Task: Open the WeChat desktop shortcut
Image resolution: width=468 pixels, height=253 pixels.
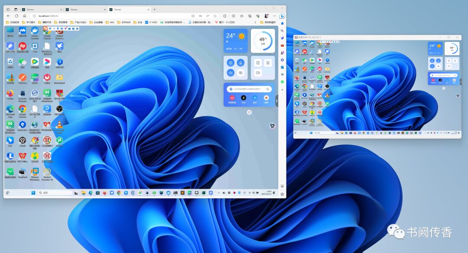Action: (23, 63)
